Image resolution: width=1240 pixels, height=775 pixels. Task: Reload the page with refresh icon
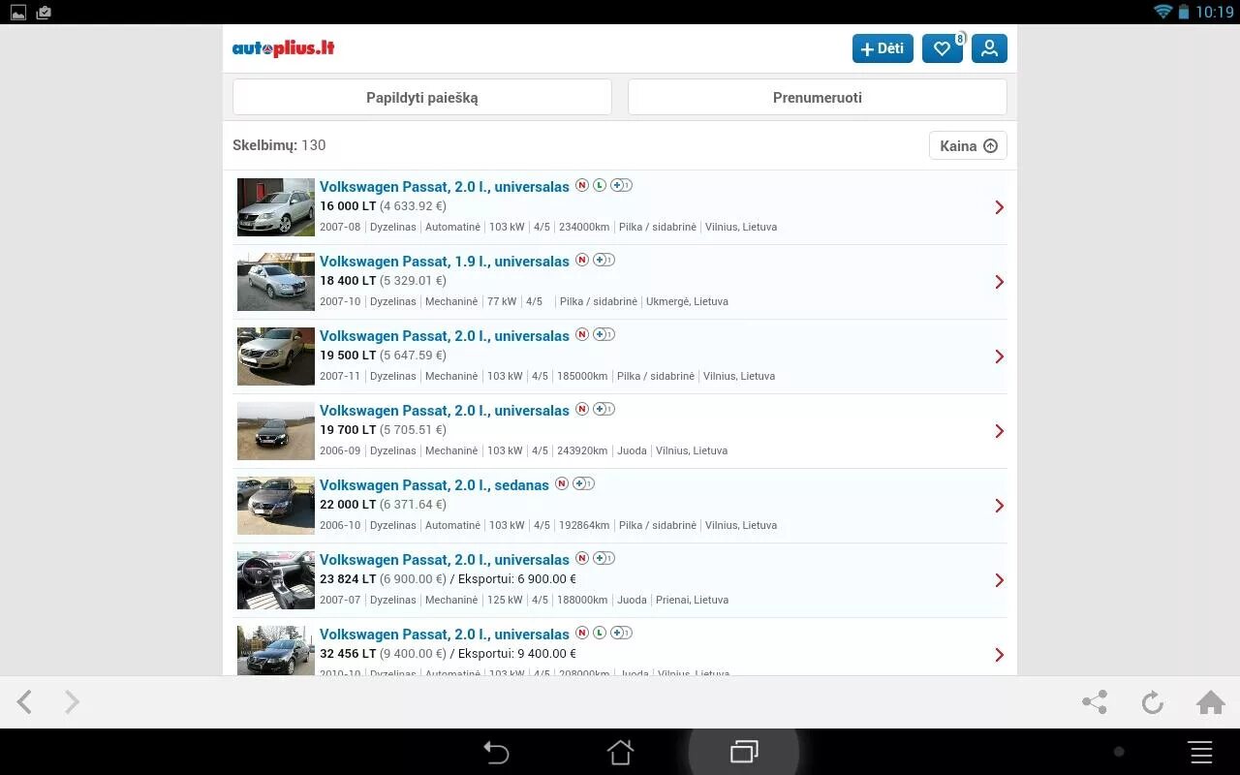coord(1152,702)
